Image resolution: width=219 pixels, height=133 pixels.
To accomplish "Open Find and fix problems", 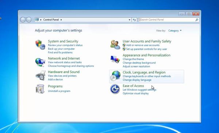I will coord(60,53).
